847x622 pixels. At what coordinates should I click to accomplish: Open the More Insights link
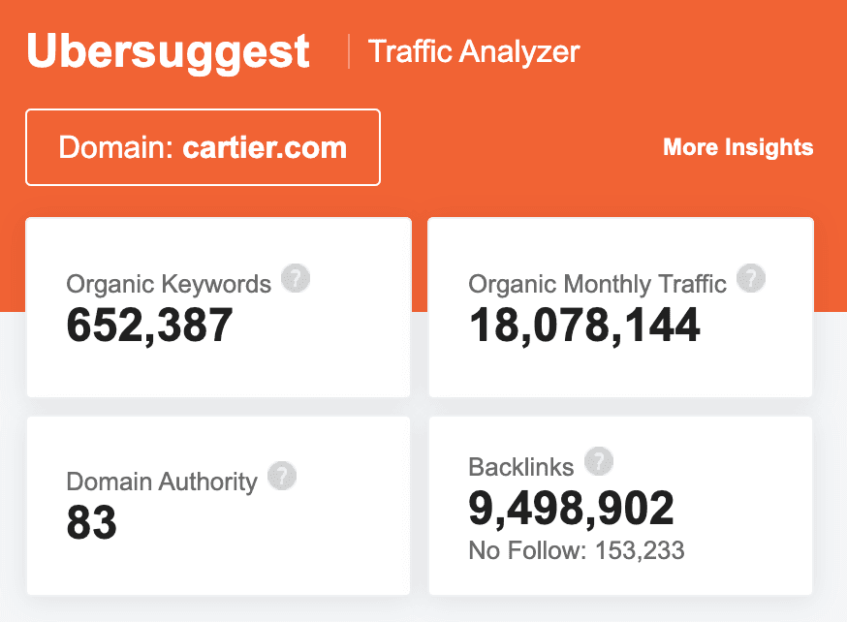point(737,148)
